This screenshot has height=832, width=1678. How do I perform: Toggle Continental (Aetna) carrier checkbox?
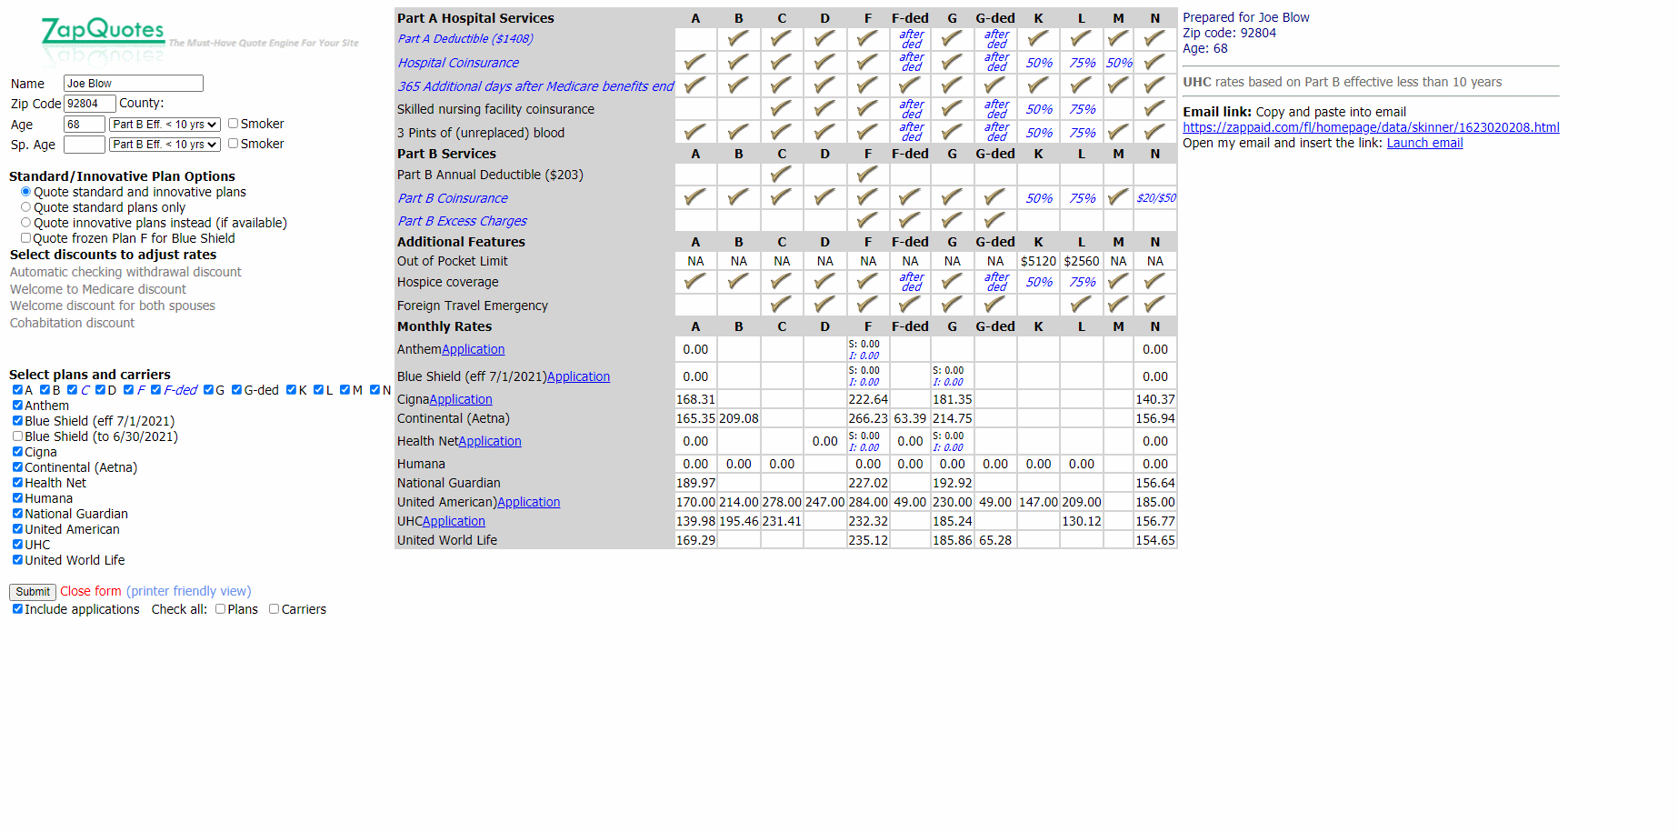17,467
